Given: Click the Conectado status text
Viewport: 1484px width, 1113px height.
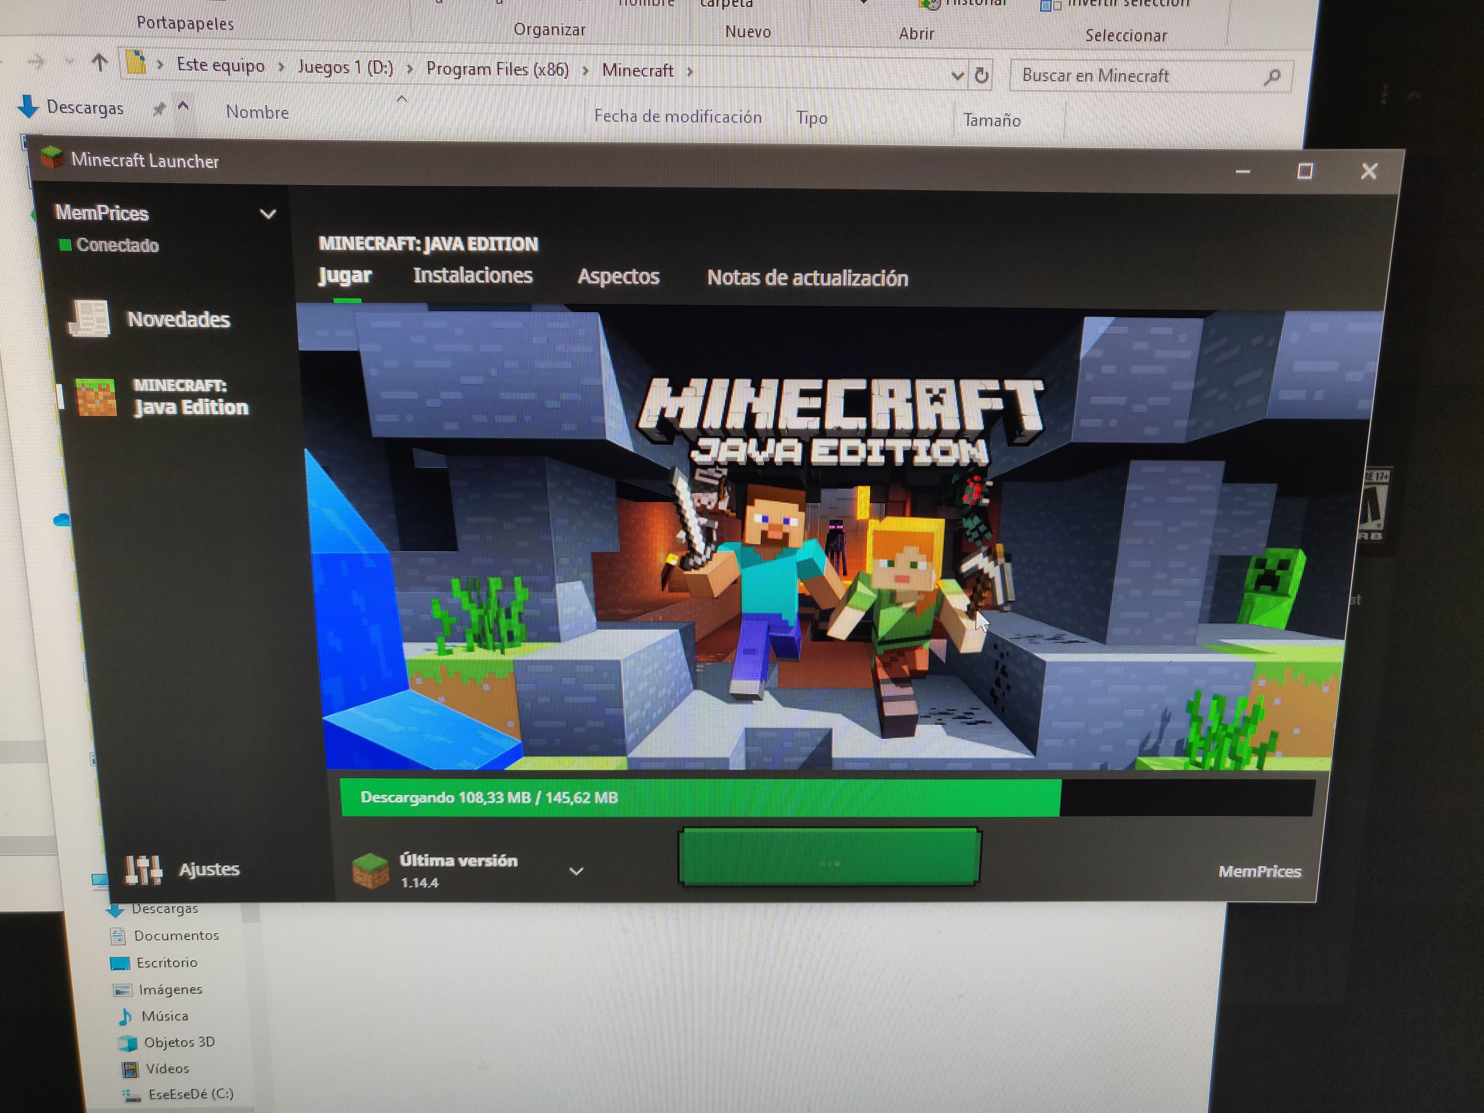Looking at the screenshot, I should [x=118, y=245].
